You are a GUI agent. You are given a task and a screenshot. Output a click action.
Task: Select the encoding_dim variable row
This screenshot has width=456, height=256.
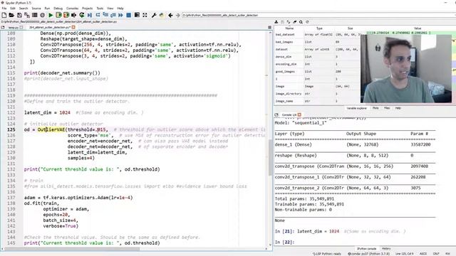[318, 64]
